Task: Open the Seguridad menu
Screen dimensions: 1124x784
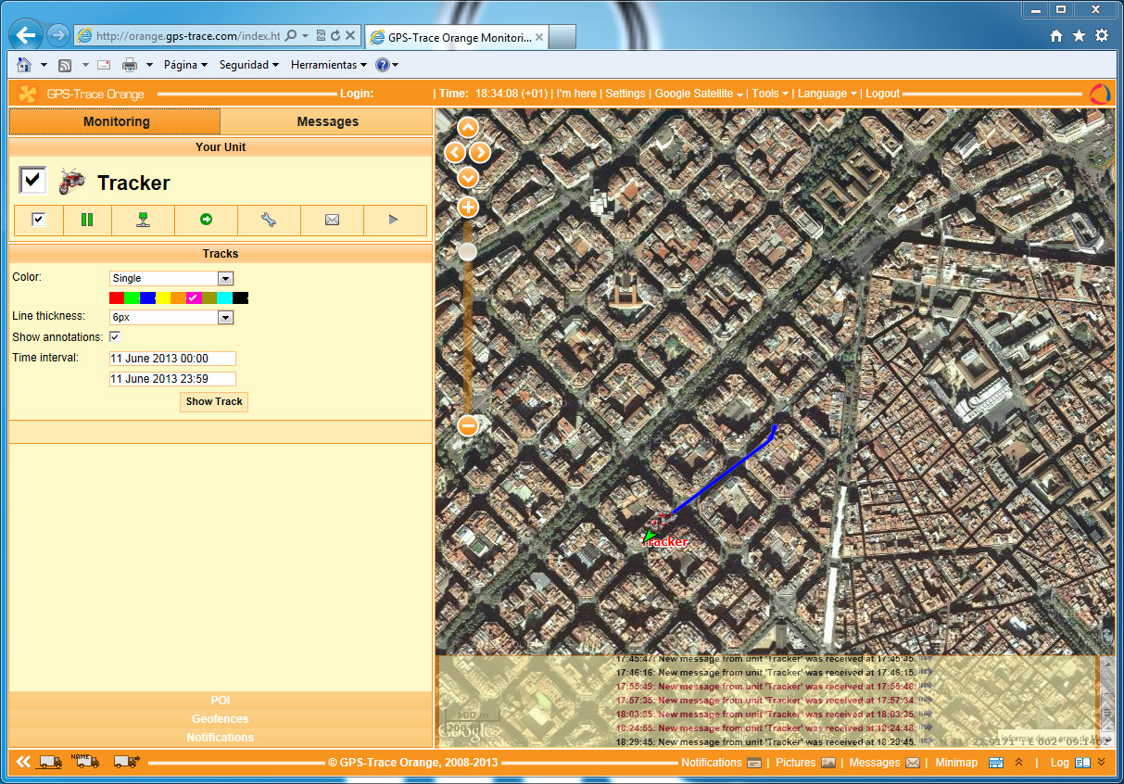Action: click(x=248, y=65)
